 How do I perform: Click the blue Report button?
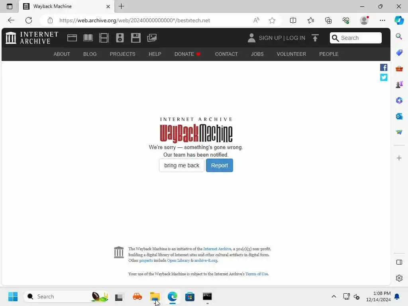[220, 165]
